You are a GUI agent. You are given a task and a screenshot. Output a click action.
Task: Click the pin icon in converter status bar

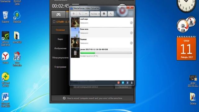pyautogui.click(x=132, y=83)
